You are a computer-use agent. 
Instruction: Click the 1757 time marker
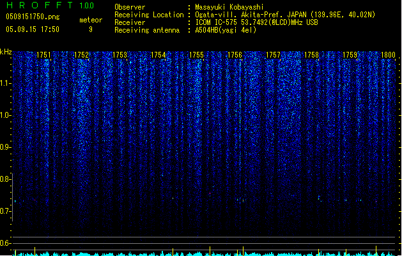(x=273, y=55)
